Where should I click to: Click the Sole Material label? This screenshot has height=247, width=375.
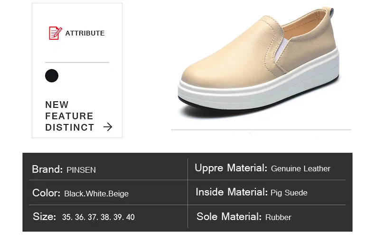point(229,217)
